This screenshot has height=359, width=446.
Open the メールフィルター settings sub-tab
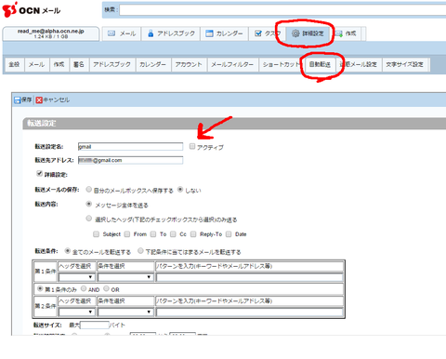click(232, 64)
